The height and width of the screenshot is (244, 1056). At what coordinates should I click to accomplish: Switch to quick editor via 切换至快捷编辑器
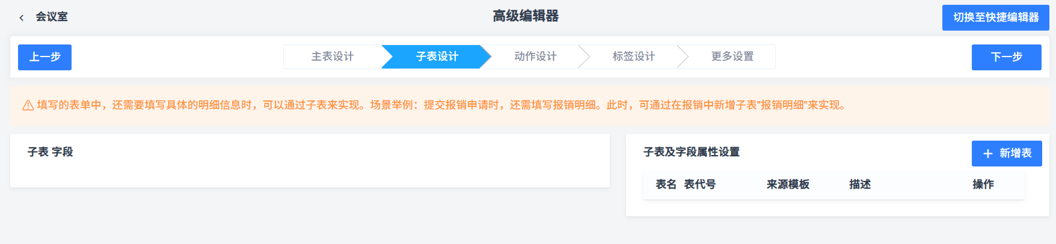995,17
